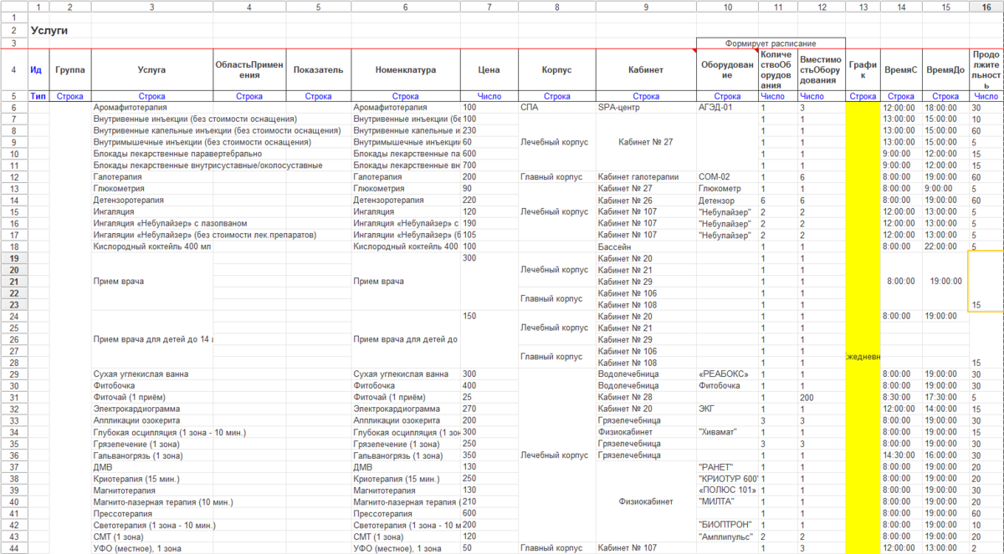
Task: Select the '17:30:00' time cell
Action: point(945,398)
